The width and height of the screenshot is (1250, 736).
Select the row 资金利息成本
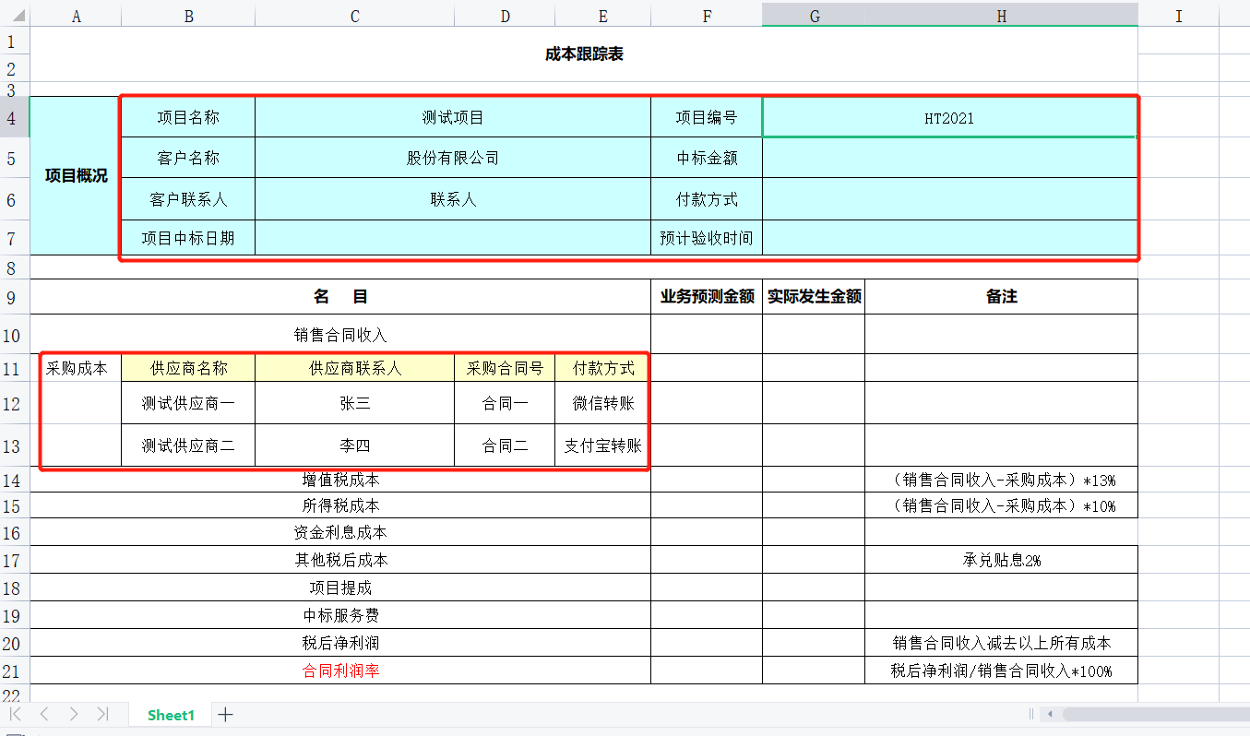coord(340,532)
